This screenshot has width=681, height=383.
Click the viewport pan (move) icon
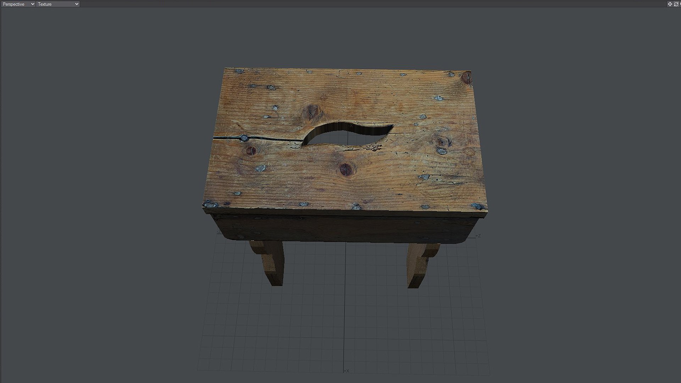point(670,4)
